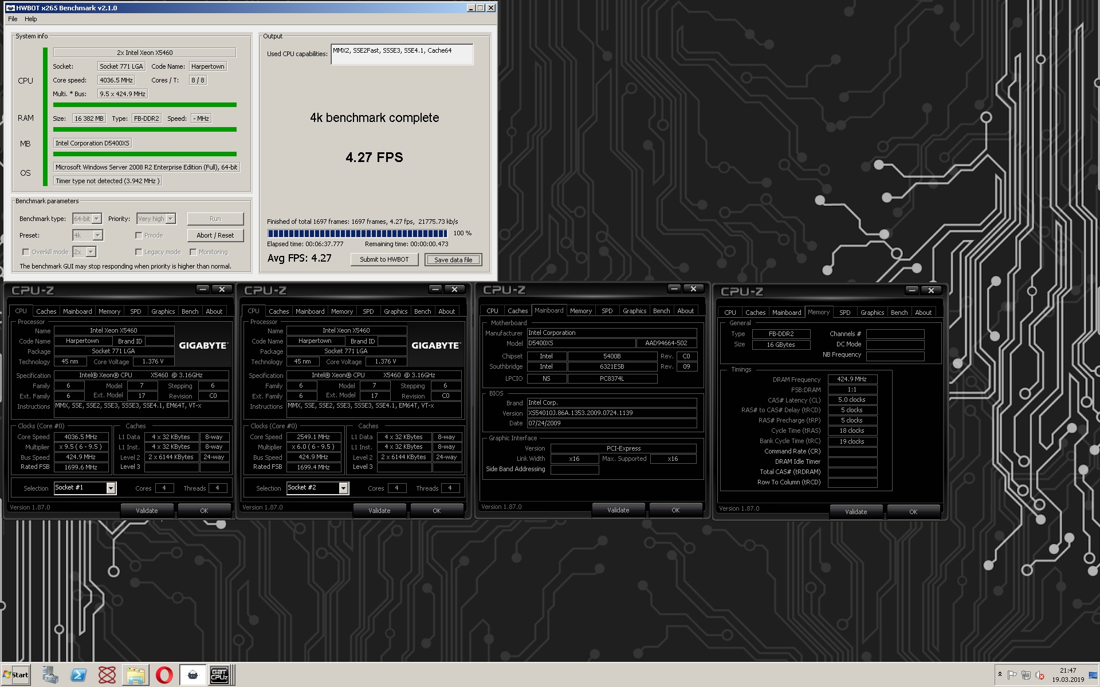Screen dimensions: 1100x687
Task: Minimize the Socket #1 CPU-Z window
Action: click(x=202, y=289)
